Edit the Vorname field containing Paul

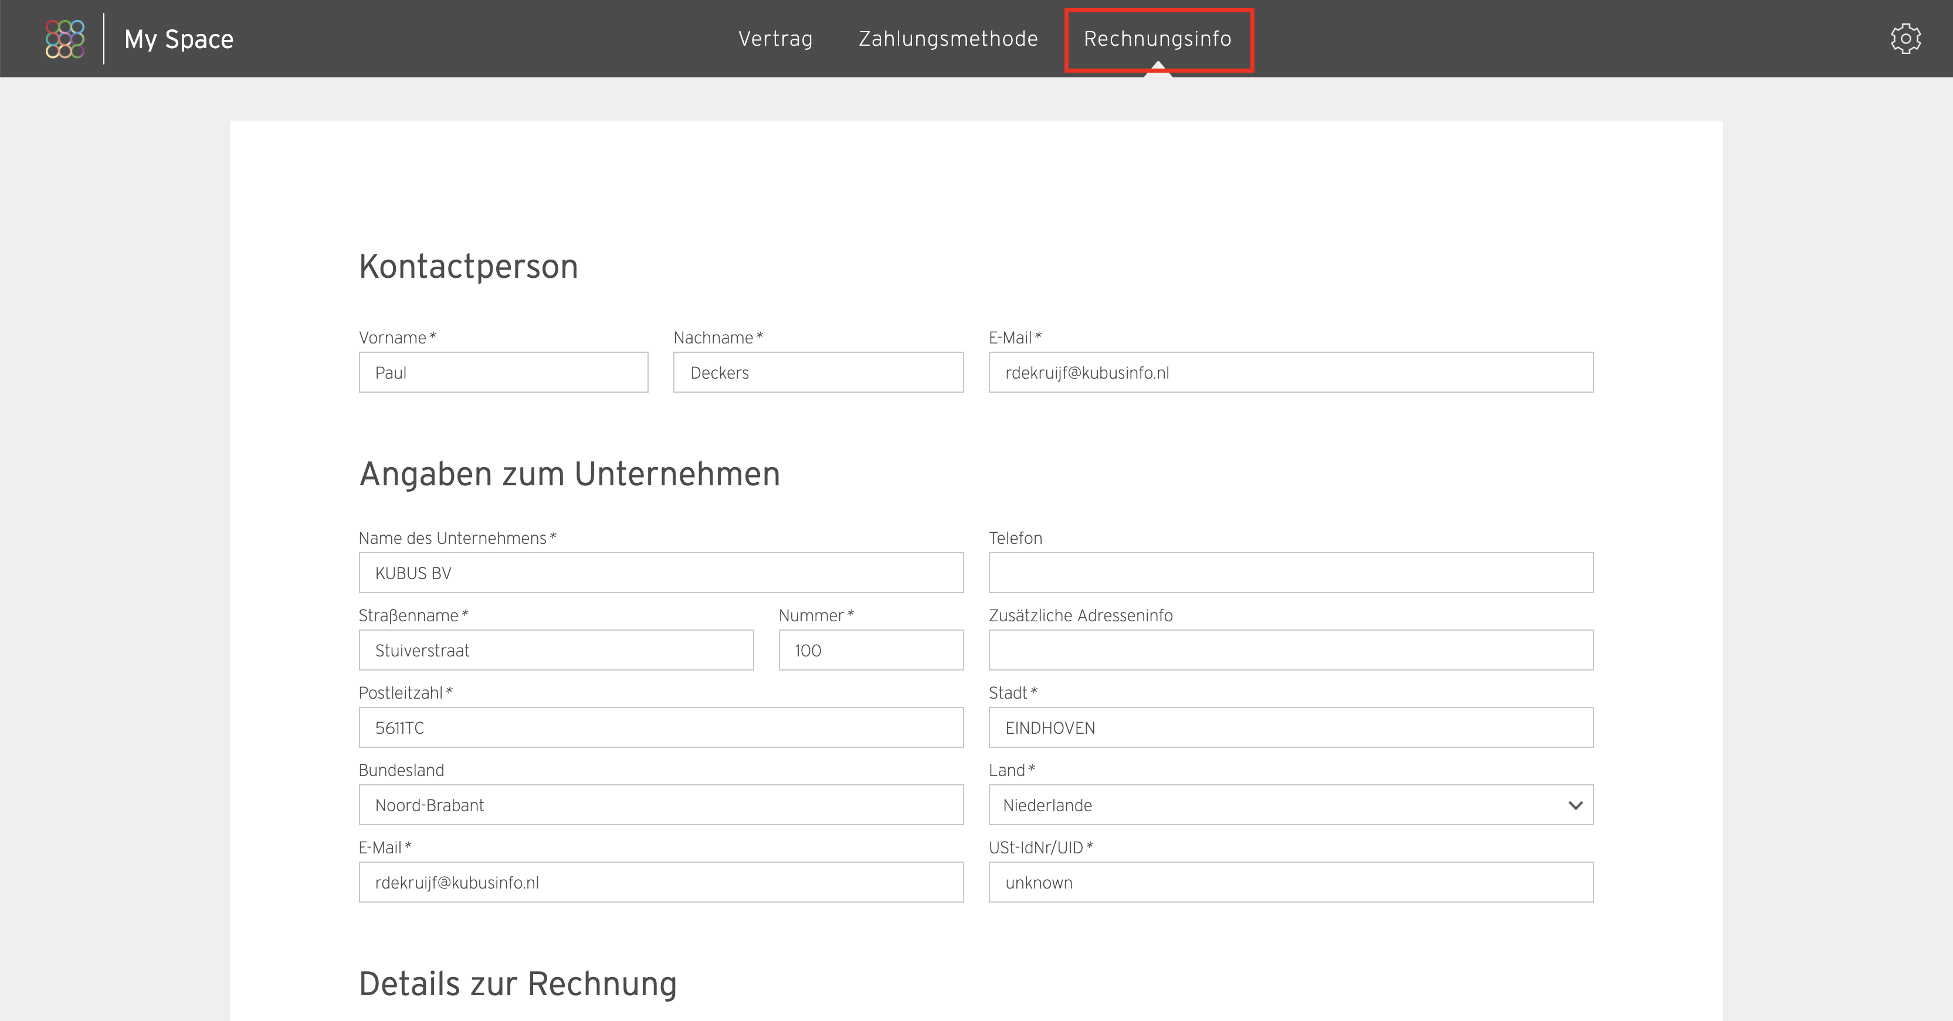pos(503,372)
